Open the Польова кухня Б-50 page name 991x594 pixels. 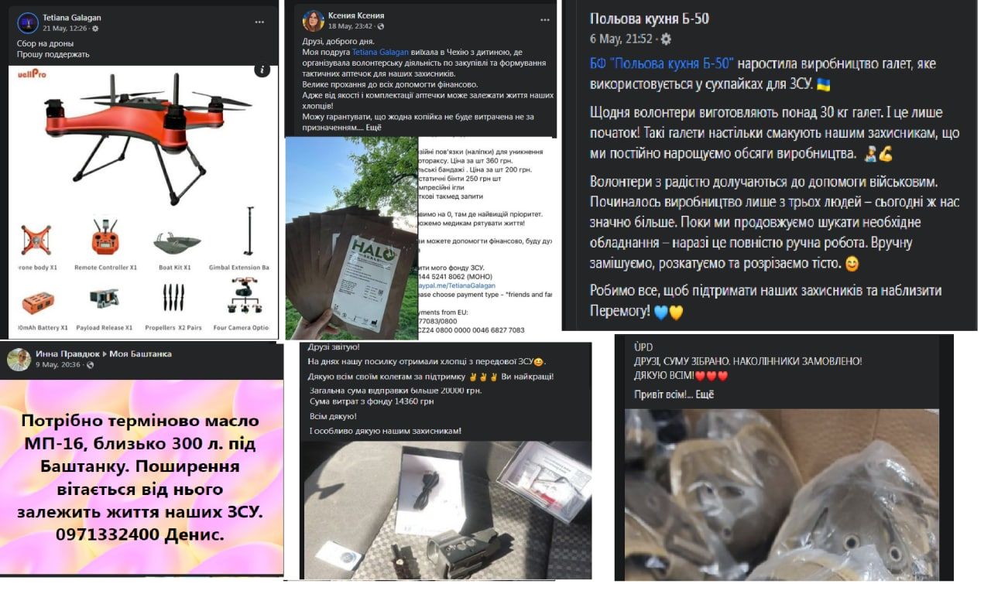(x=649, y=19)
